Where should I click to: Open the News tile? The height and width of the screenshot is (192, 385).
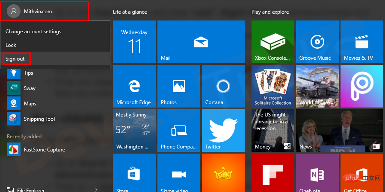[339, 131]
